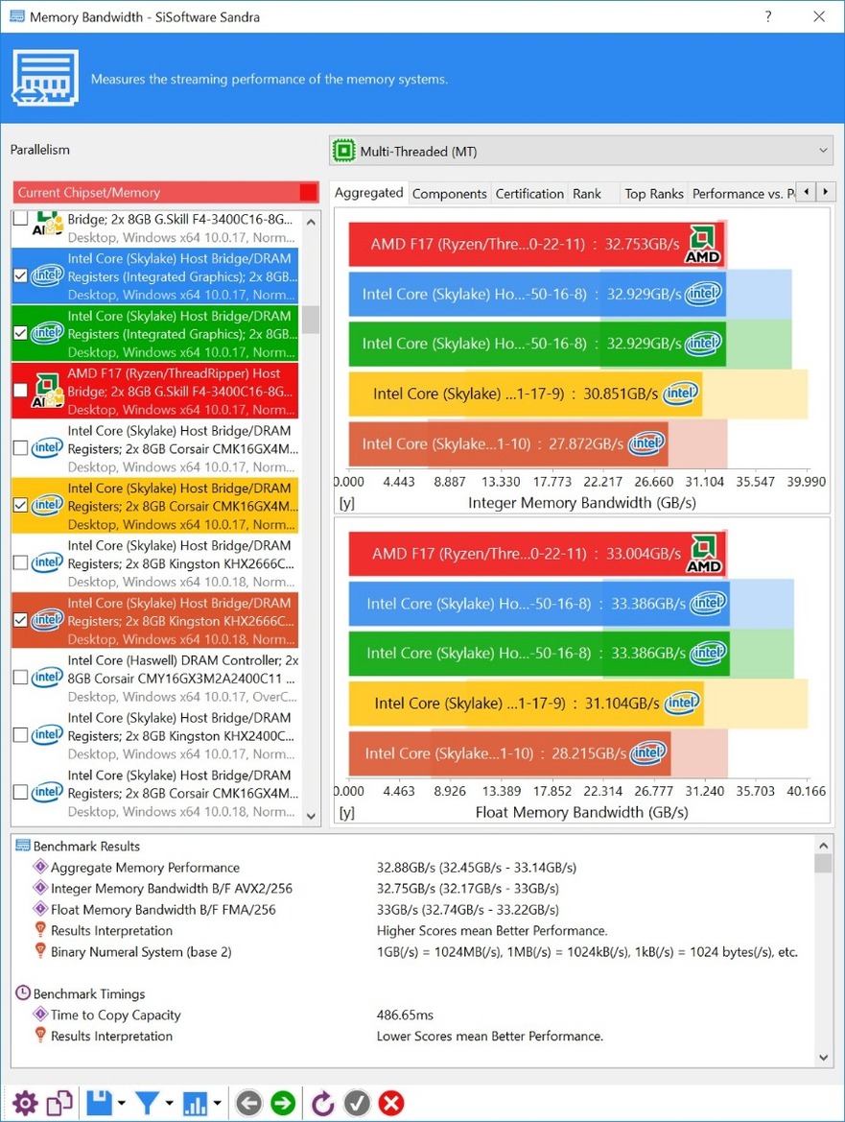This screenshot has width=845, height=1122.
Task: Go back with the grey left arrow
Action: [x=248, y=1103]
